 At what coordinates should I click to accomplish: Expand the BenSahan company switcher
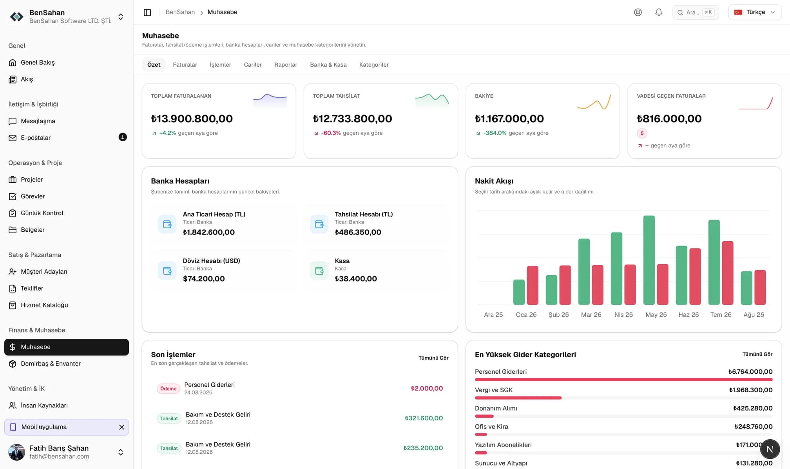coord(121,17)
